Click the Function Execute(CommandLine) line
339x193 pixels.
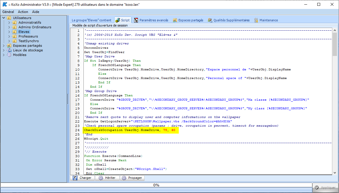113,156
